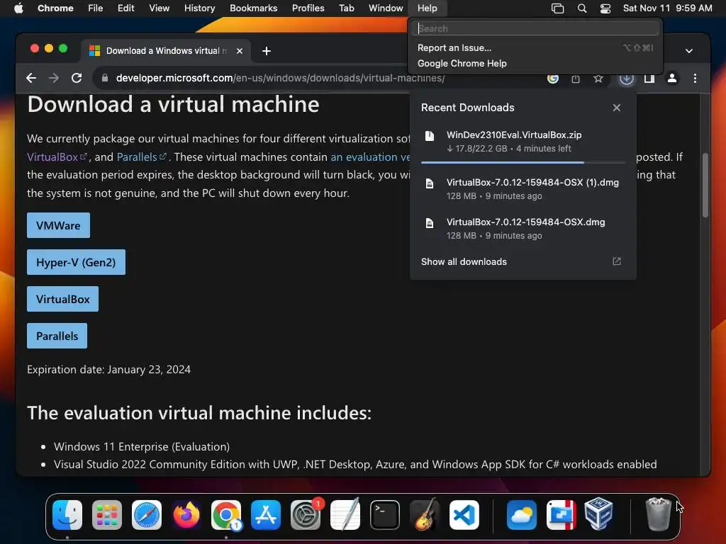Open the Bookmarks menu
The image size is (726, 544).
click(253, 8)
